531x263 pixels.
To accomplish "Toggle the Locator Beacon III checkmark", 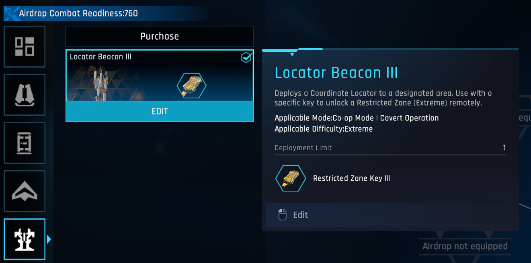I will coord(246,58).
